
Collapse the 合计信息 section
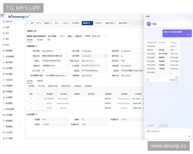click(x=37, y=114)
